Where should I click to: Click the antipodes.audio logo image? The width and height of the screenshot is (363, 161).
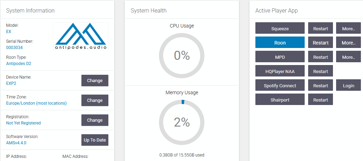click(x=81, y=36)
